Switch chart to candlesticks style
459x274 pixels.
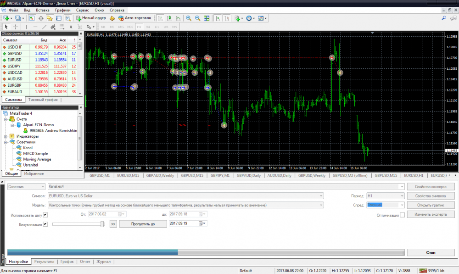[x=169, y=18]
